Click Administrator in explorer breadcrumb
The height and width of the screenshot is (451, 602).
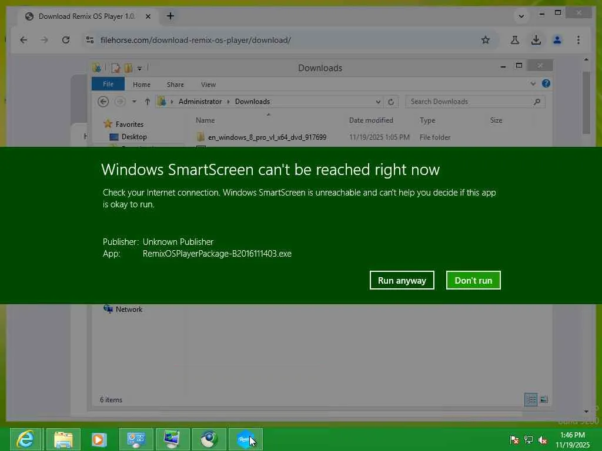[200, 102]
